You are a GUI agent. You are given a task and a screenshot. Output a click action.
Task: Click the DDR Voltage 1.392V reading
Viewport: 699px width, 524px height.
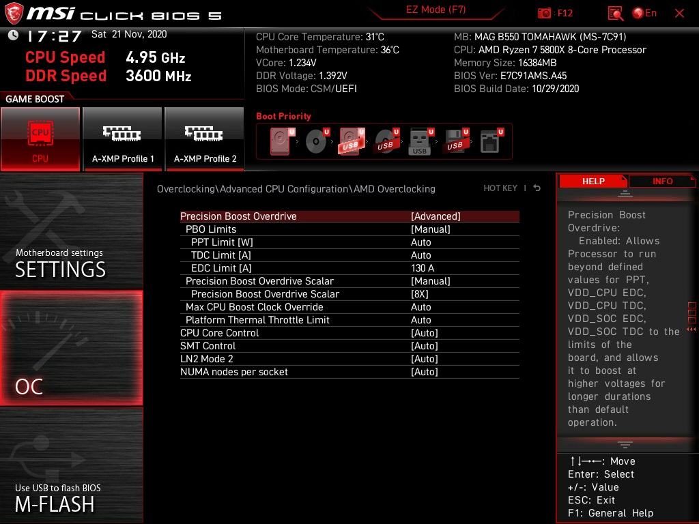click(x=301, y=76)
